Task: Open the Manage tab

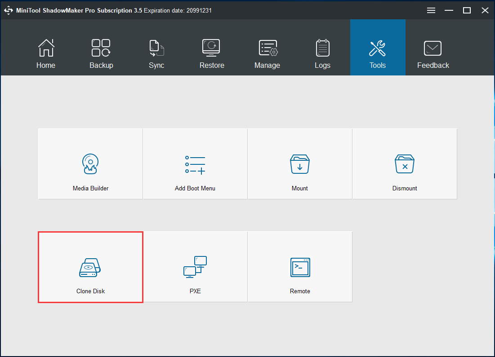Action: 267,54
